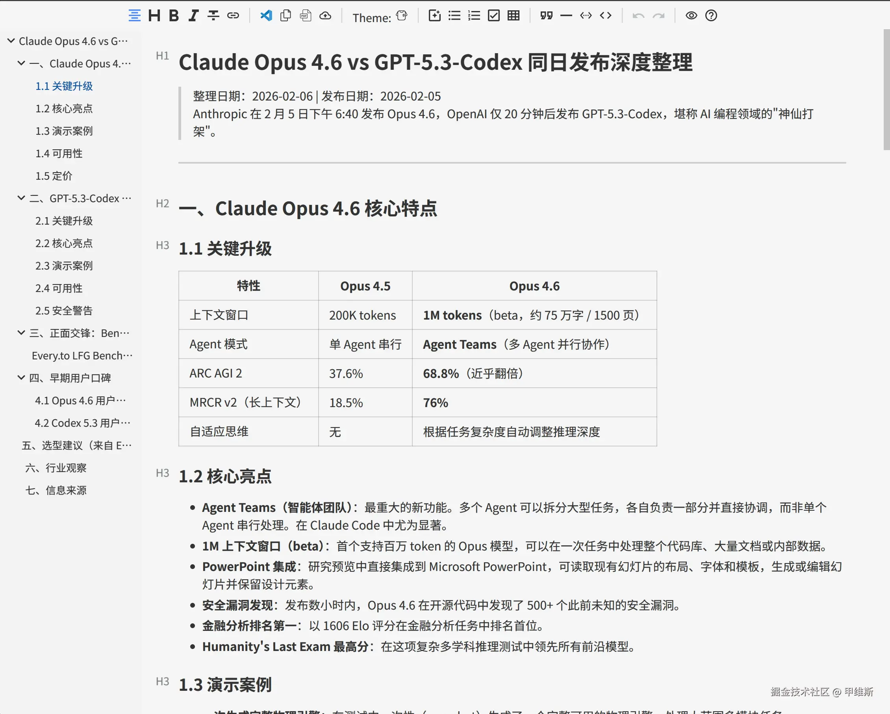The width and height of the screenshot is (890, 714).
Task: Apply italic formatting
Action: pyautogui.click(x=193, y=16)
